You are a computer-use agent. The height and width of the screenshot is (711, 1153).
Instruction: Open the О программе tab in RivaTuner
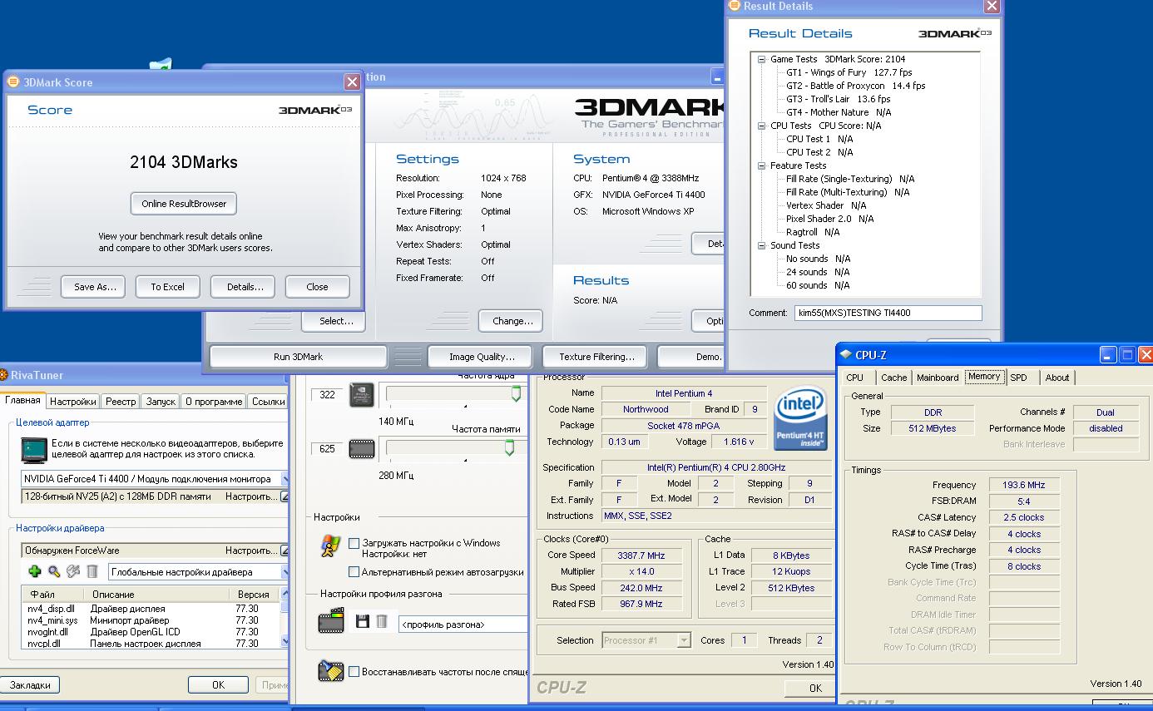click(215, 402)
